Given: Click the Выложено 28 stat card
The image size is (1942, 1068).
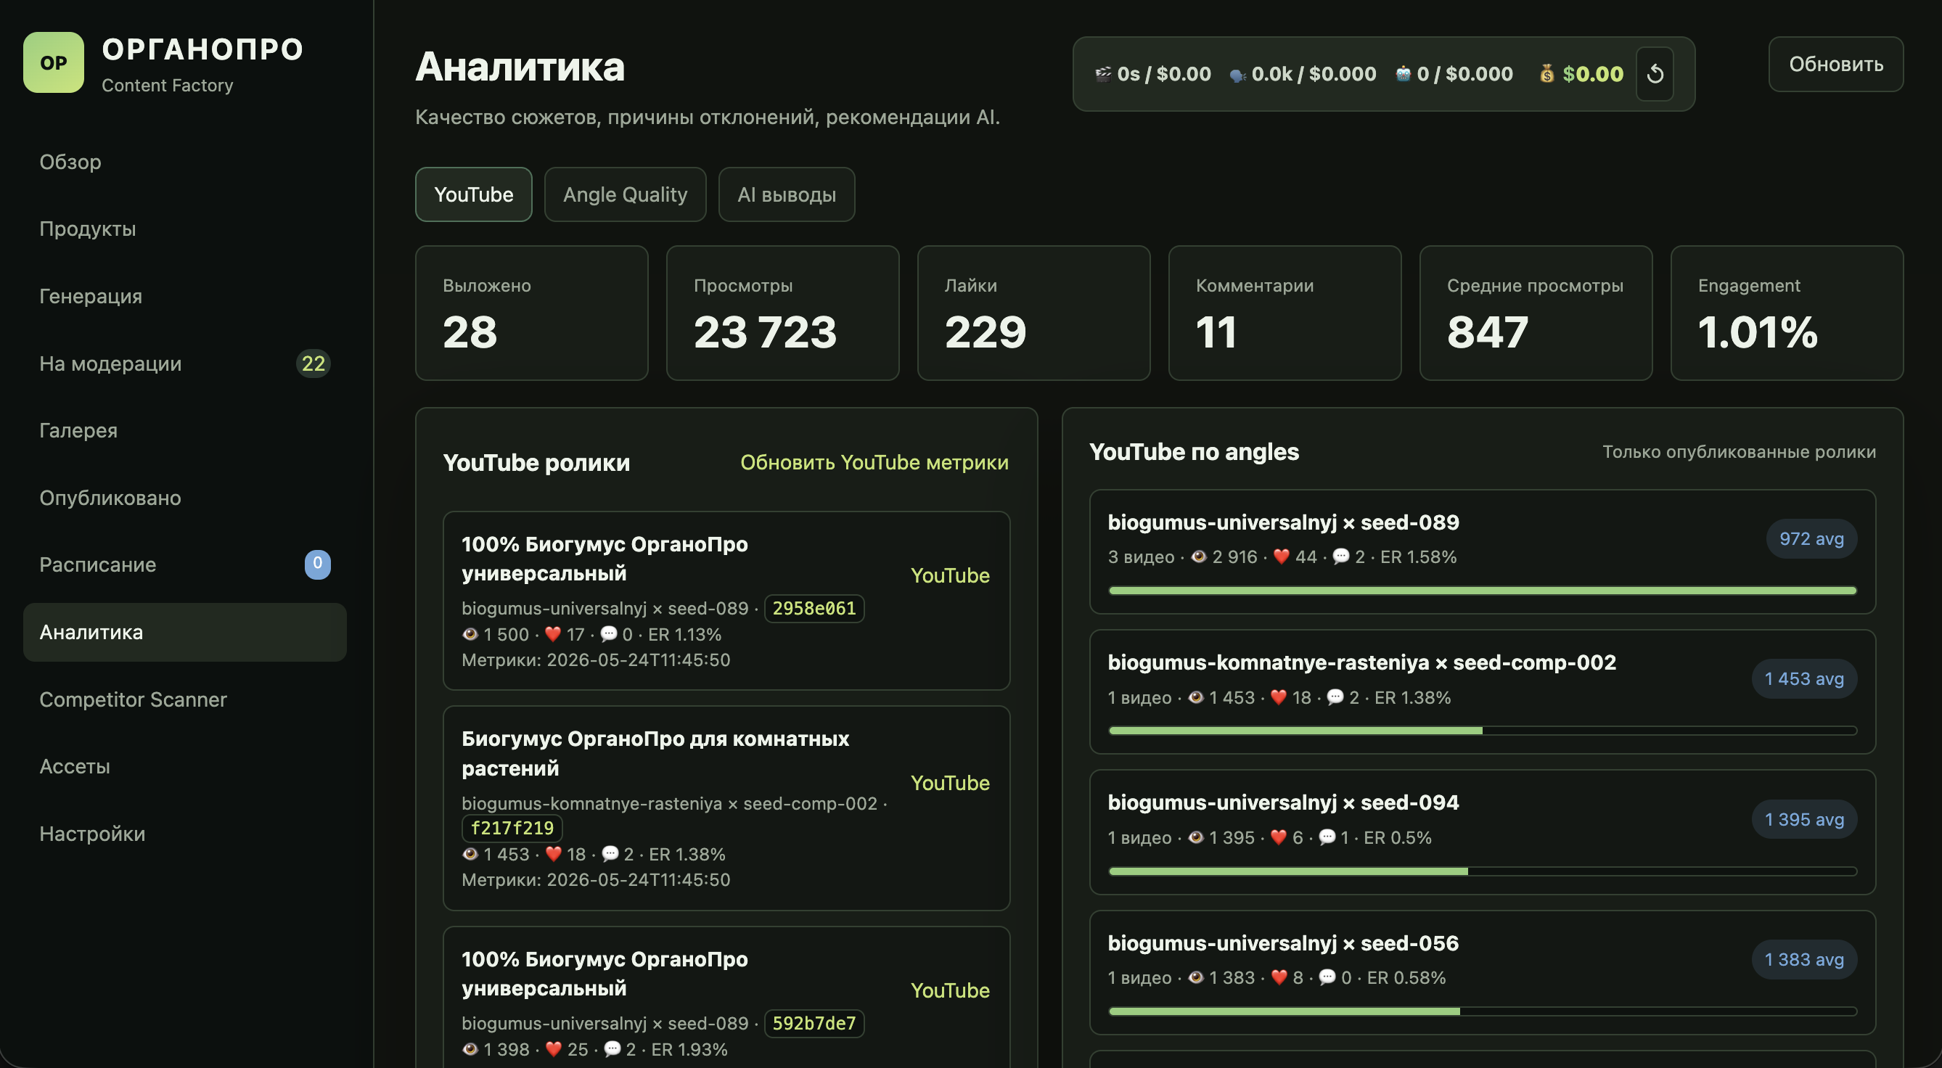Looking at the screenshot, I should pyautogui.click(x=531, y=313).
